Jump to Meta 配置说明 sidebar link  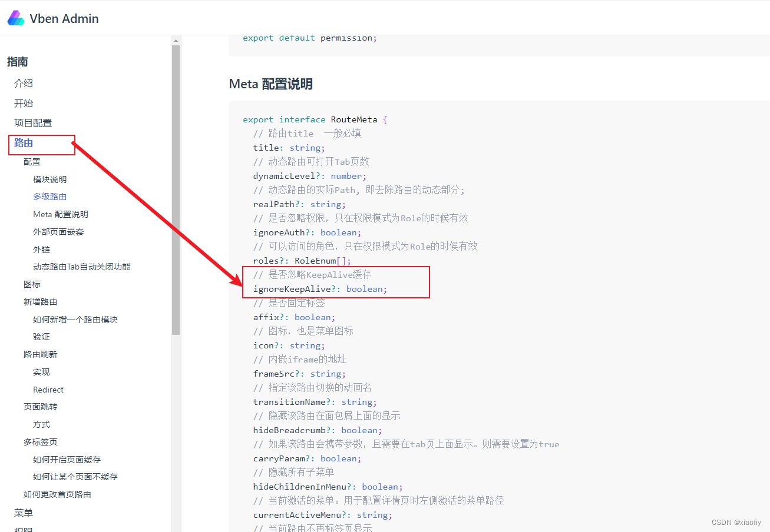point(61,214)
